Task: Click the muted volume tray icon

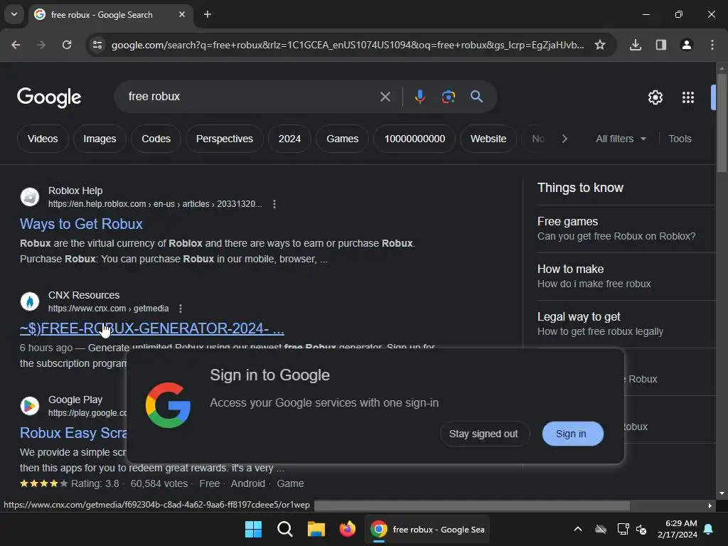Action: click(642, 529)
